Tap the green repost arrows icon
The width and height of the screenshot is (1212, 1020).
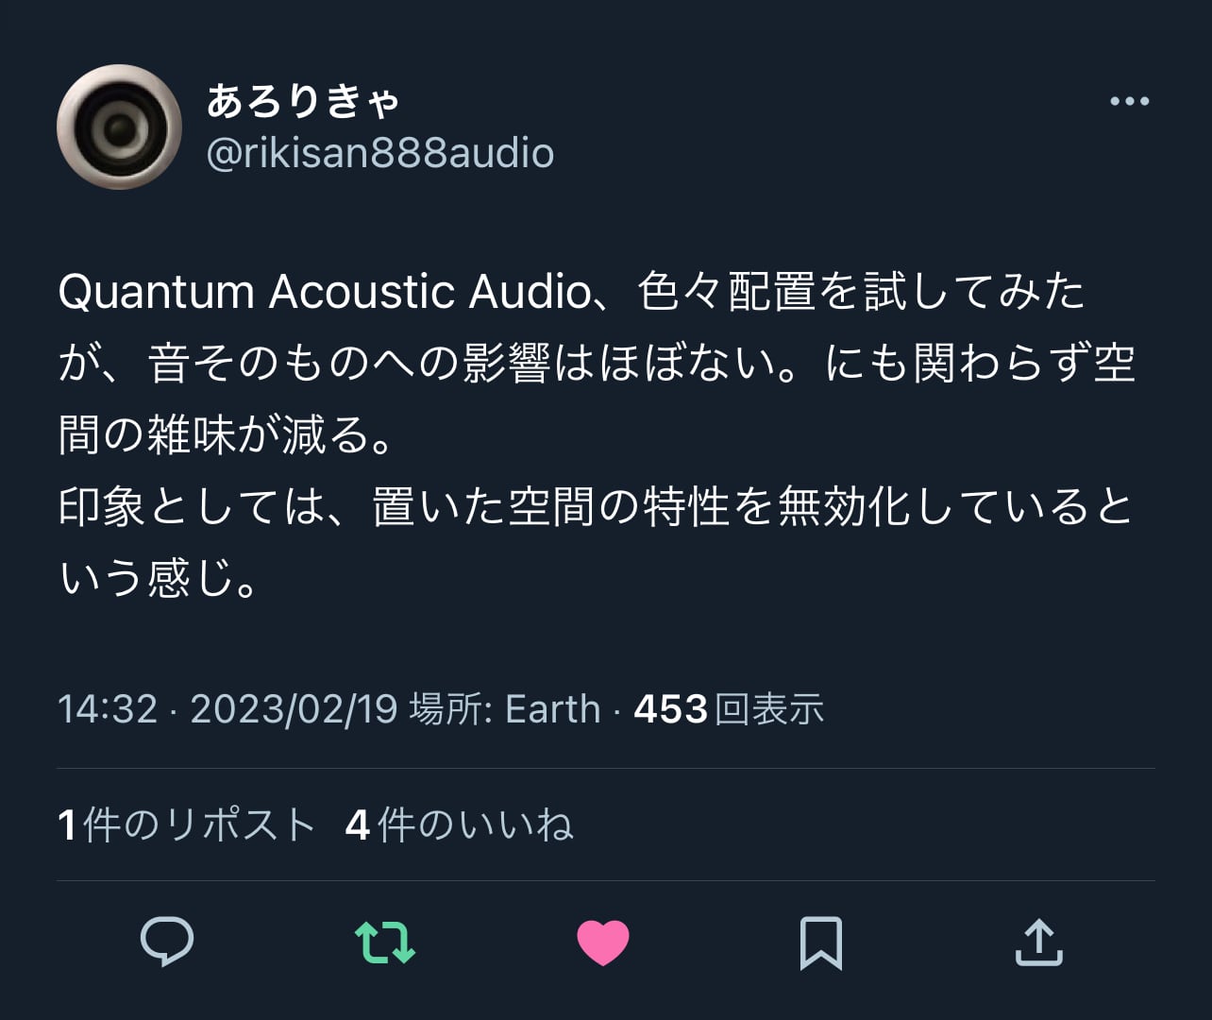pos(384,942)
